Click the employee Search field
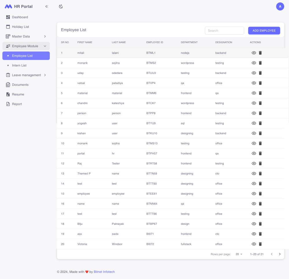Image resolution: width=289 pixels, height=279 pixels. click(224, 30)
